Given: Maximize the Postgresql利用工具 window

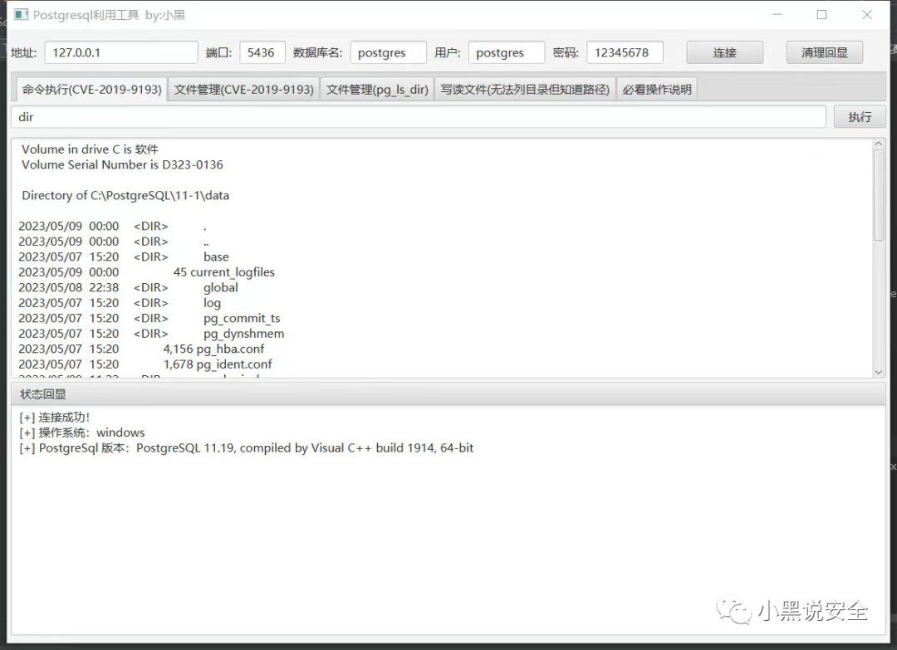Looking at the screenshot, I should 821,15.
